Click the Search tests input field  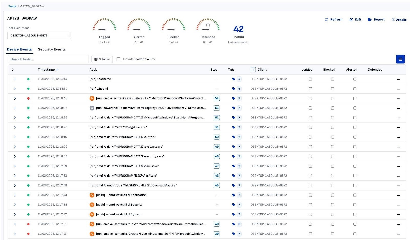(x=48, y=59)
